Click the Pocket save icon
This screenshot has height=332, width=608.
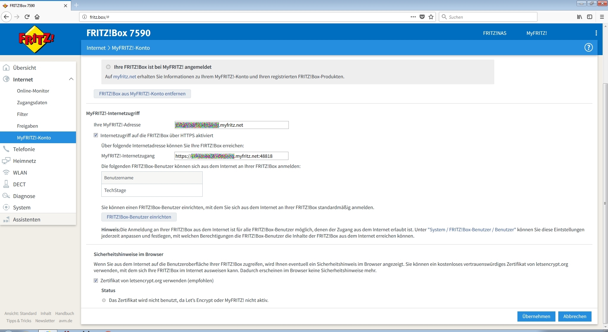pos(422,17)
